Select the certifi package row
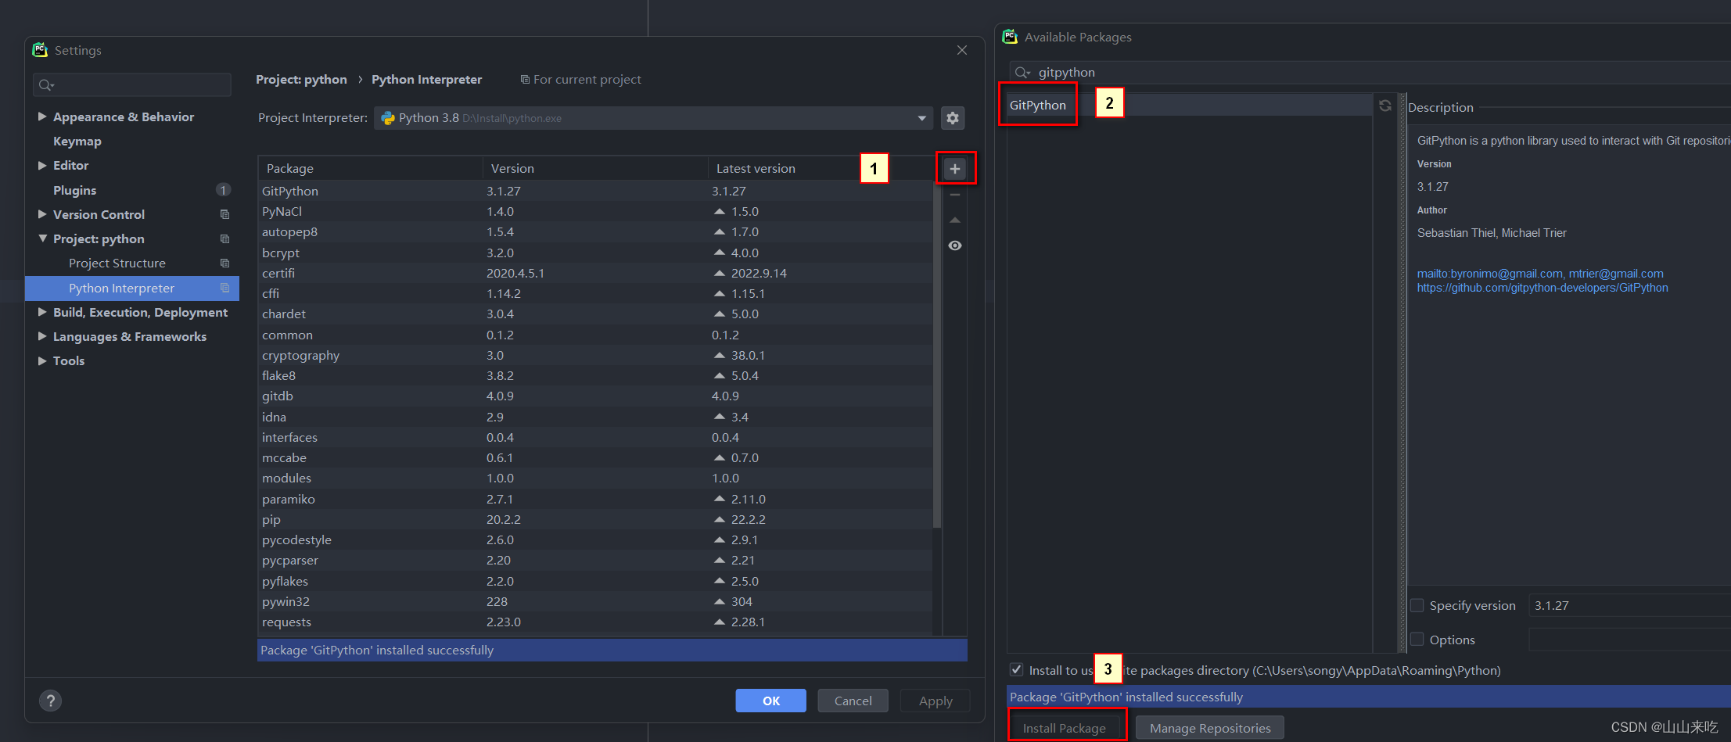This screenshot has width=1731, height=742. pyautogui.click(x=595, y=273)
